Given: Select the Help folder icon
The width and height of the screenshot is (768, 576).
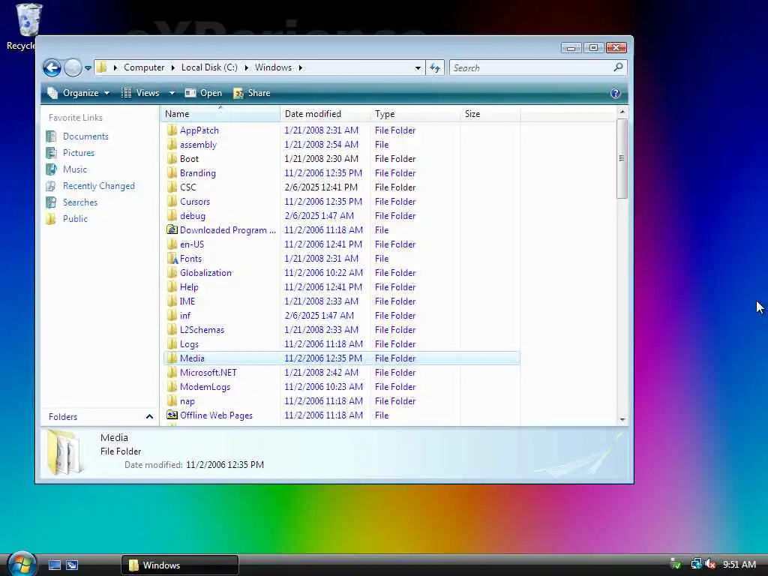Looking at the screenshot, I should click(x=172, y=287).
